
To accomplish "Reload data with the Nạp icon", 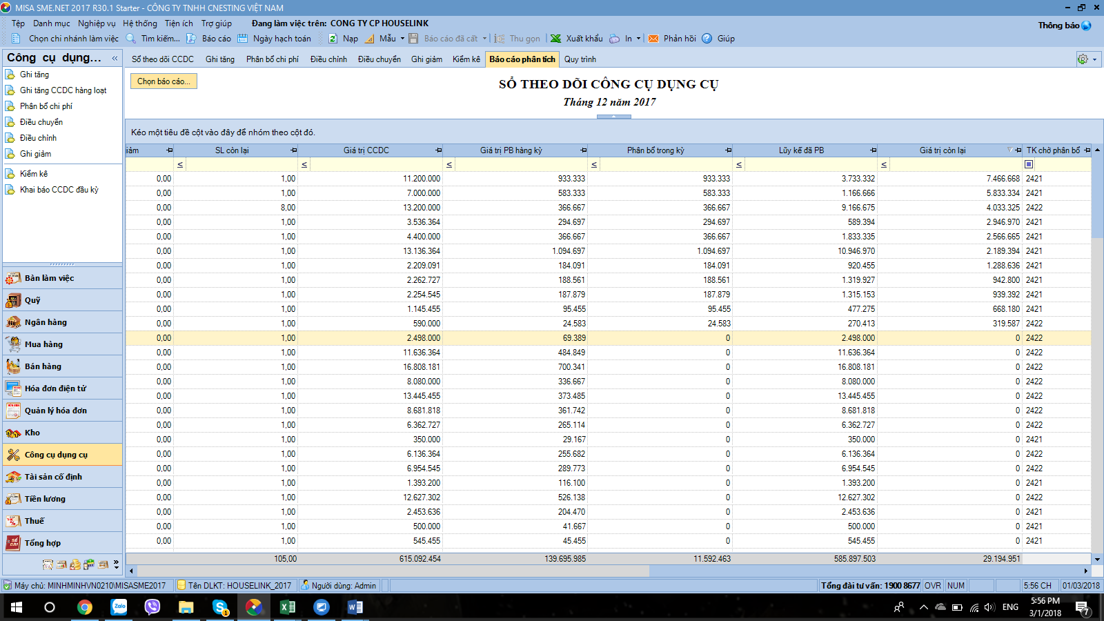I will click(x=333, y=39).
